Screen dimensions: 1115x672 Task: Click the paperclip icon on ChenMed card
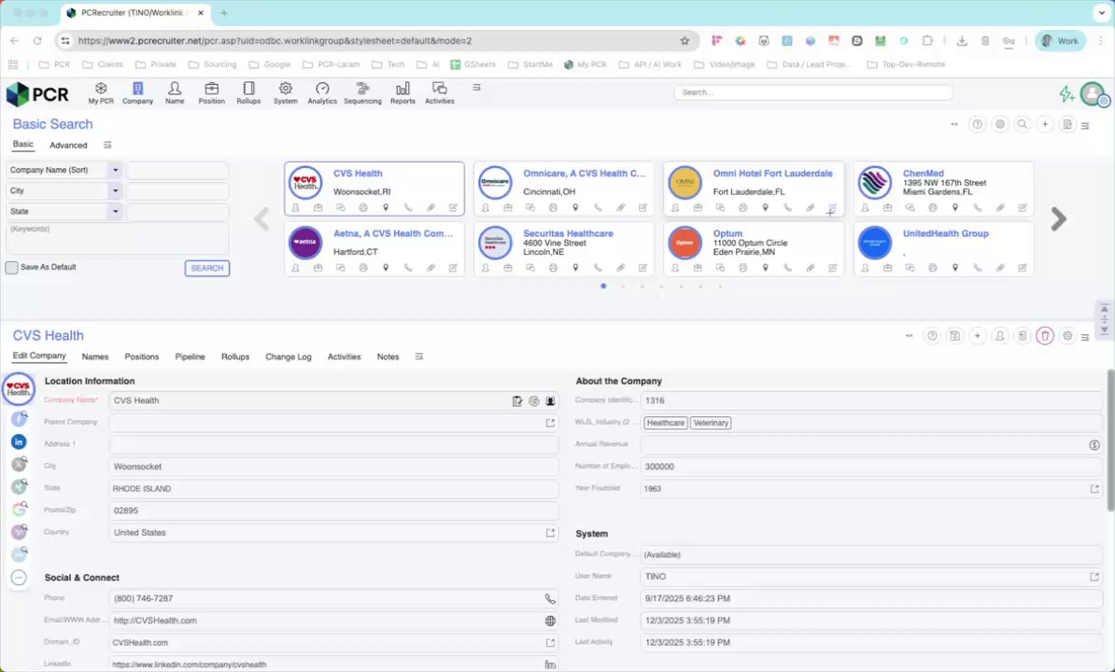coord(1000,207)
